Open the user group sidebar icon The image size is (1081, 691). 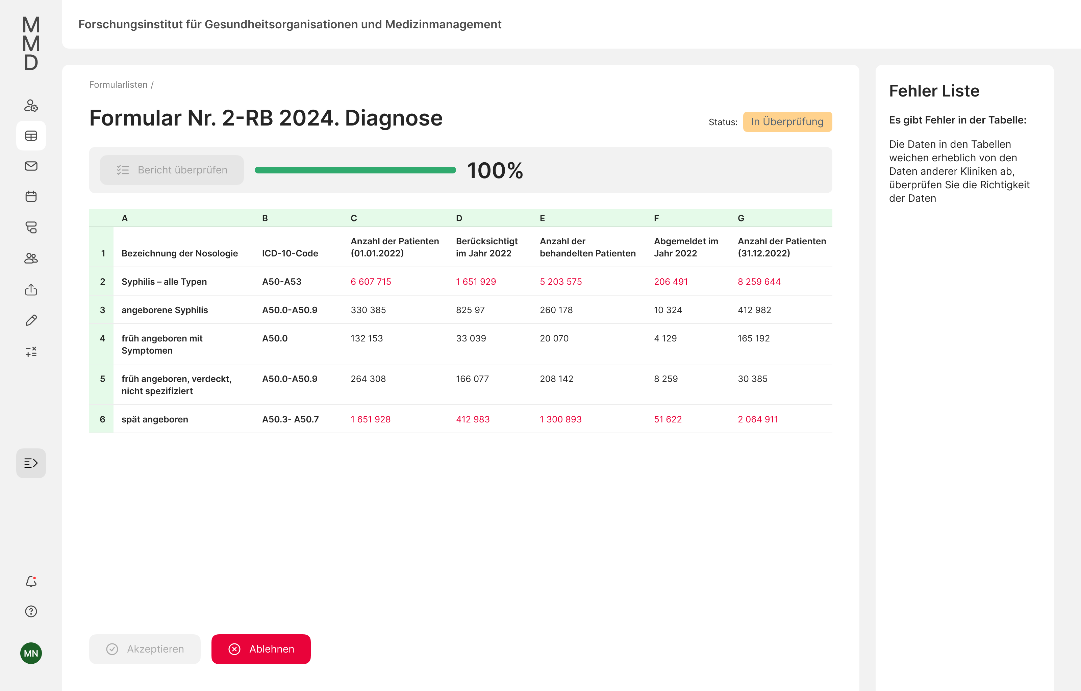[x=31, y=258]
